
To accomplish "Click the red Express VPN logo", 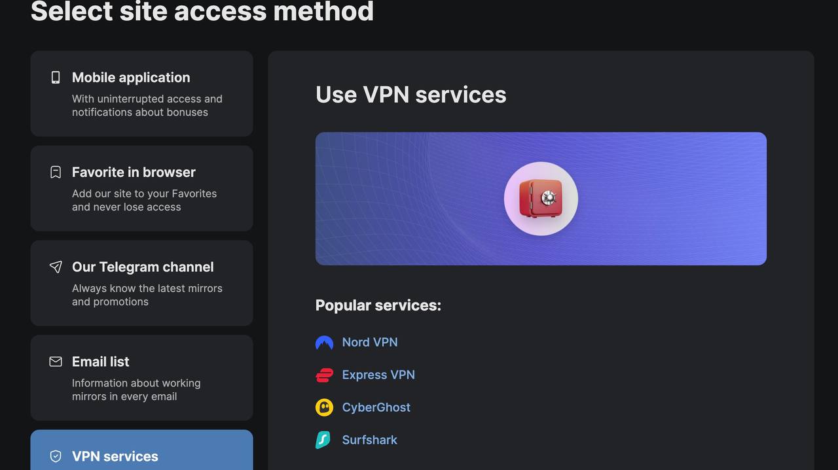I will point(324,375).
